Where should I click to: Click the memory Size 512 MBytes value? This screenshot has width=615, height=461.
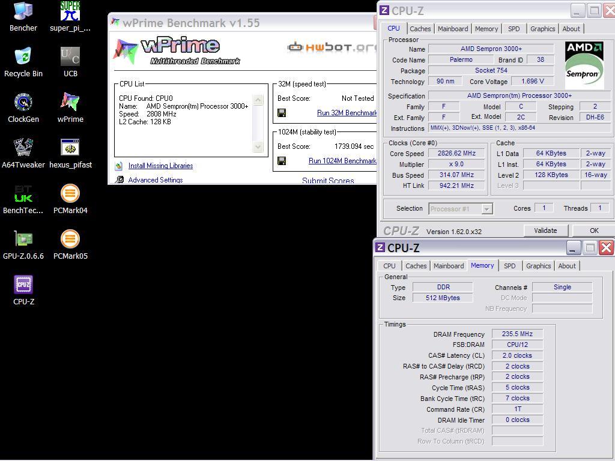pos(443,298)
